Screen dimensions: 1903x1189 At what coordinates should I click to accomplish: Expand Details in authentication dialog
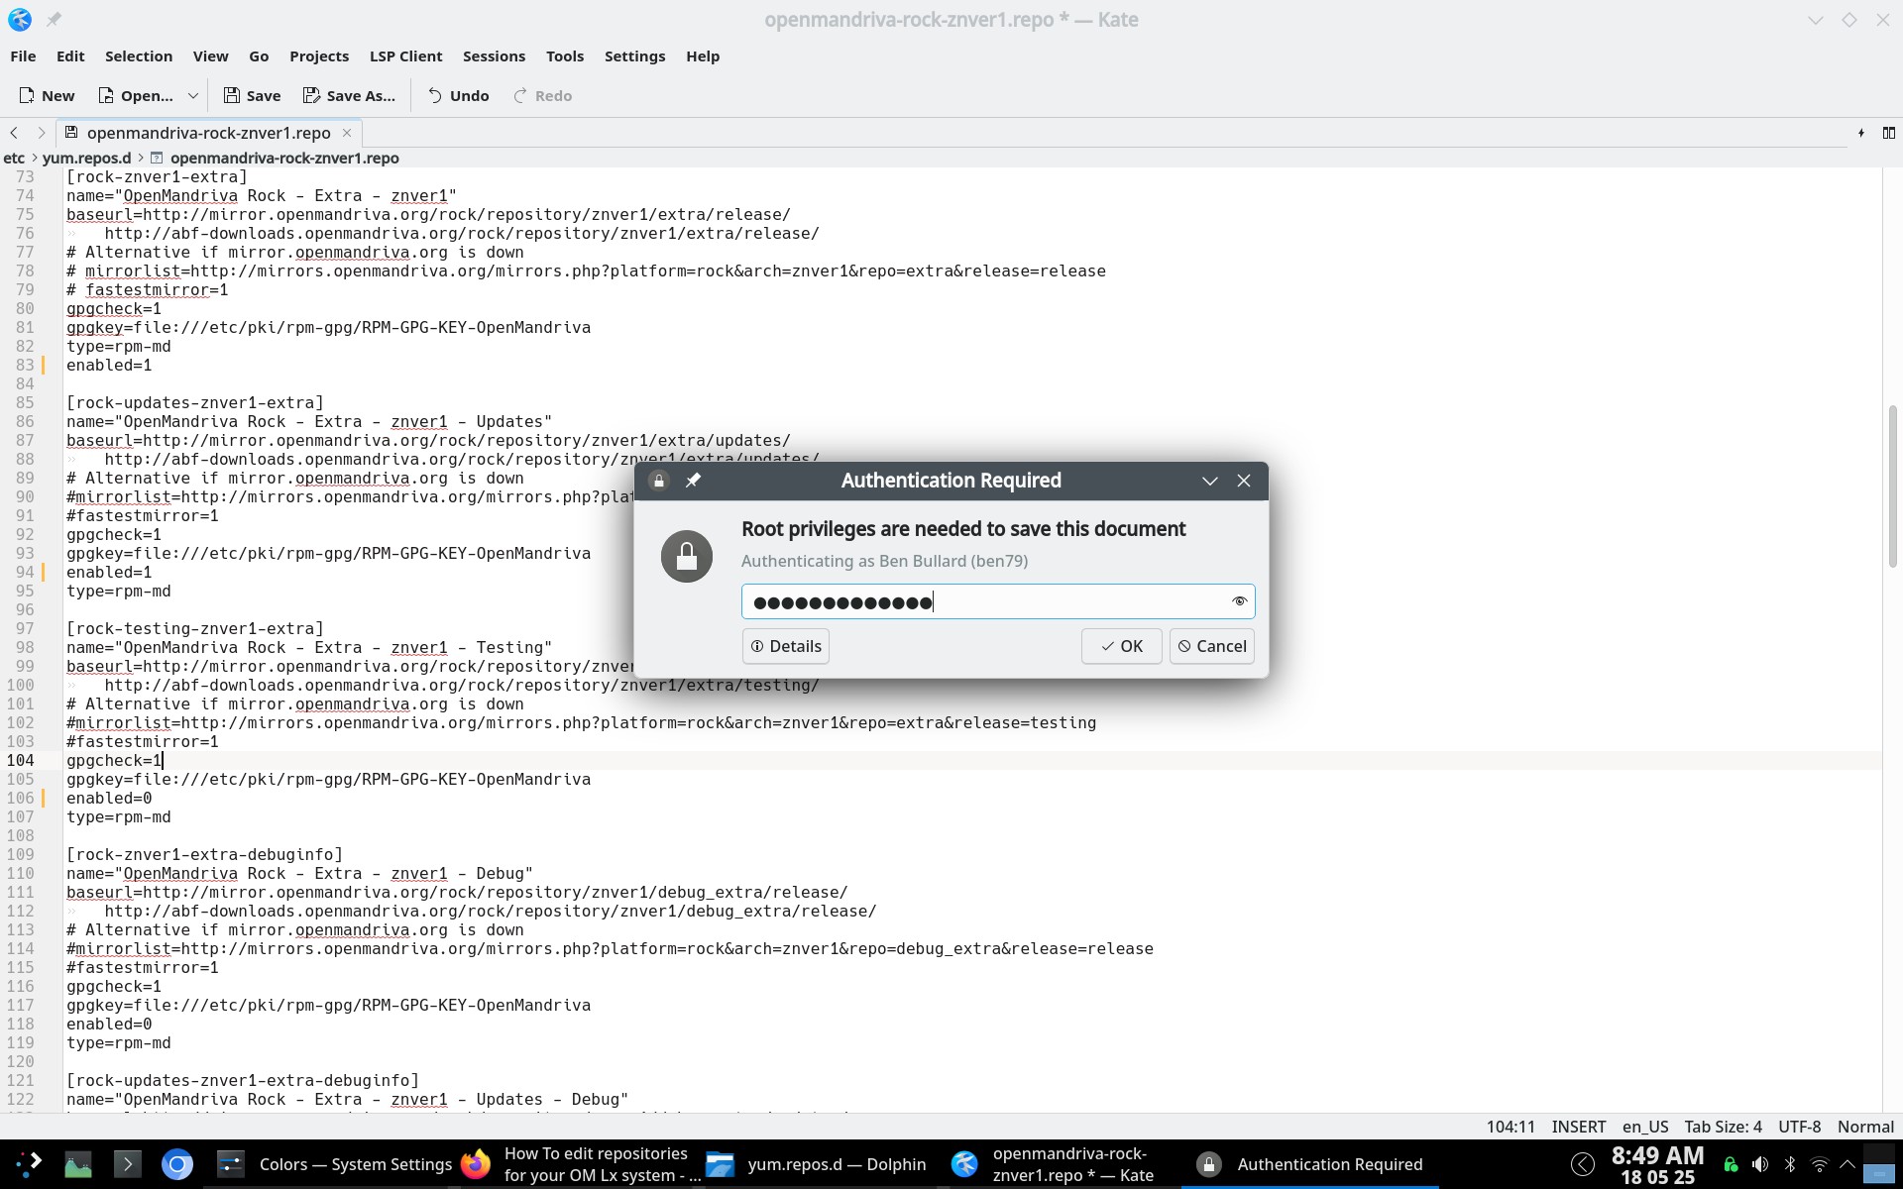[x=786, y=646]
